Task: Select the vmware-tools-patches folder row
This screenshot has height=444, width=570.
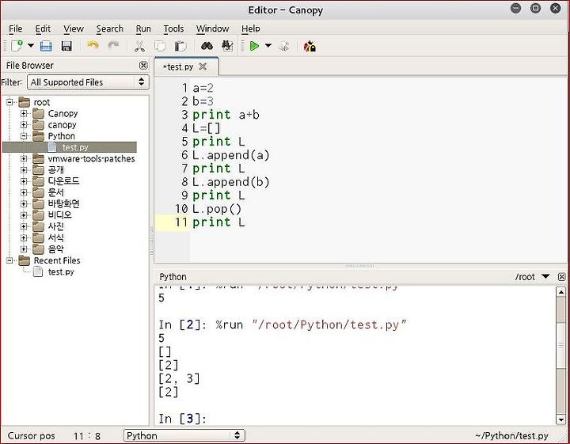Action: point(91,159)
